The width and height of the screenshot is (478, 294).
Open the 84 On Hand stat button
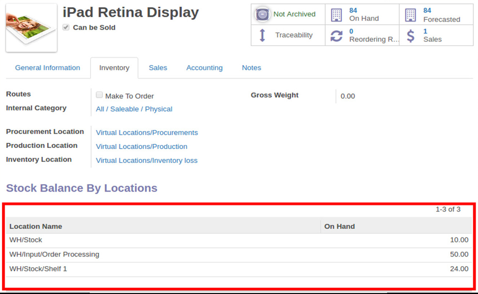pos(362,14)
